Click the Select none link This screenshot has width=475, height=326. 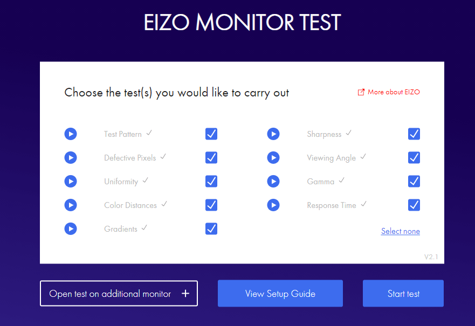point(400,231)
